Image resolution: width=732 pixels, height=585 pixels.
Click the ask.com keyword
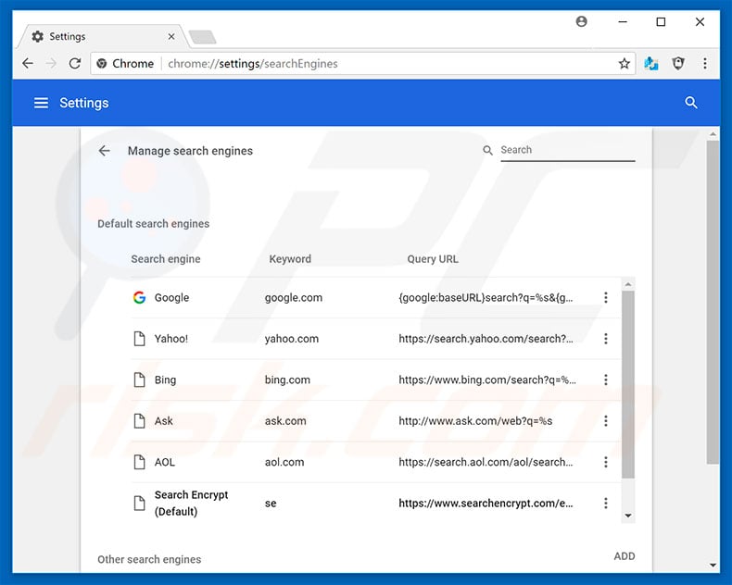coord(285,421)
